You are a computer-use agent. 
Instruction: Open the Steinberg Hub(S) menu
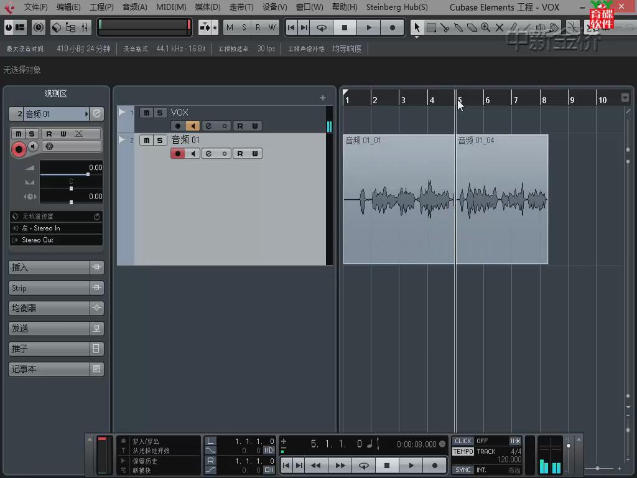(x=397, y=7)
